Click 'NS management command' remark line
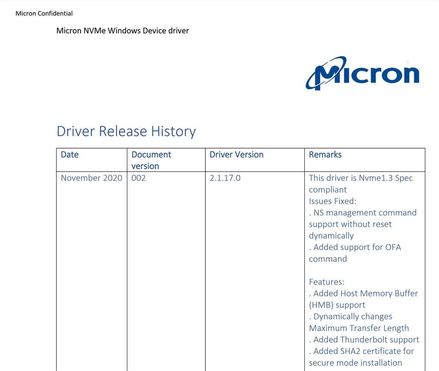439x371 pixels. (x=363, y=212)
